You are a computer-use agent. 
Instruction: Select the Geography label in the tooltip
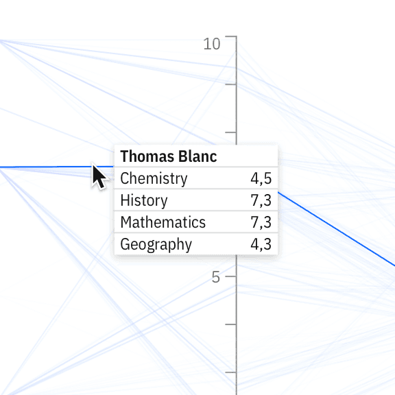coord(156,244)
